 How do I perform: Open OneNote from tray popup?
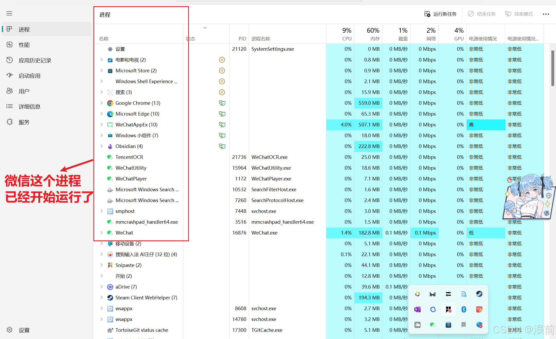pos(417,309)
